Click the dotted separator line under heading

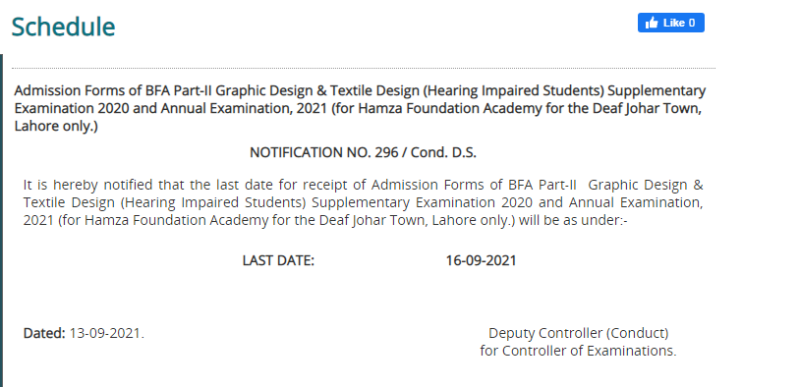click(364, 68)
